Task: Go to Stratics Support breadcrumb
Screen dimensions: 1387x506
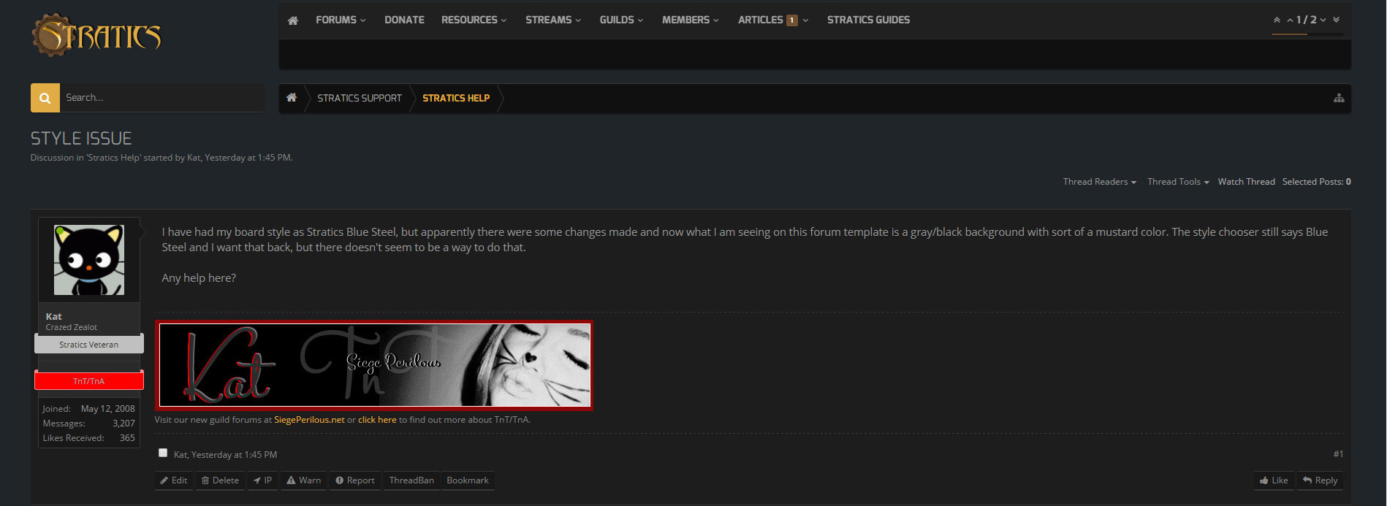Action: pyautogui.click(x=360, y=98)
